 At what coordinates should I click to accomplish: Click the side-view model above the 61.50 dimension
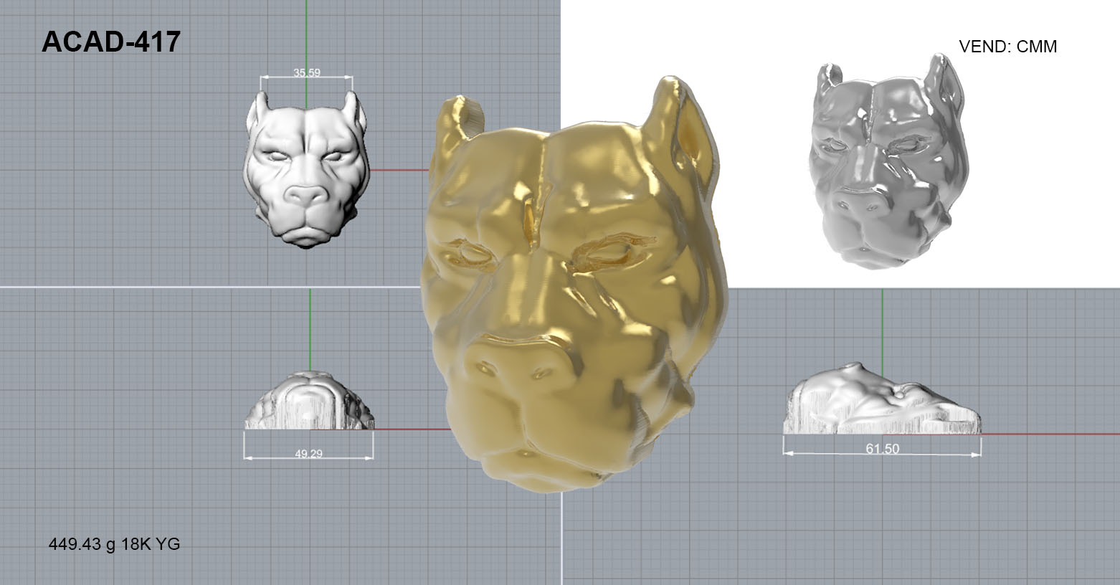[x=882, y=398]
